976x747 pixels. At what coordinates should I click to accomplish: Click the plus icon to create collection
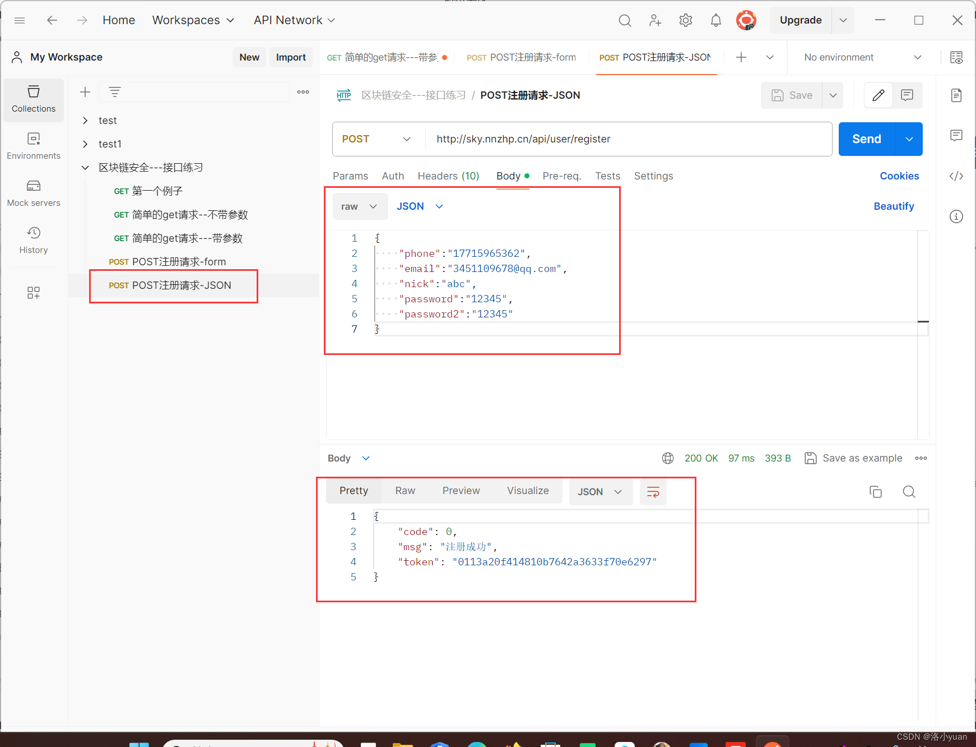85,92
